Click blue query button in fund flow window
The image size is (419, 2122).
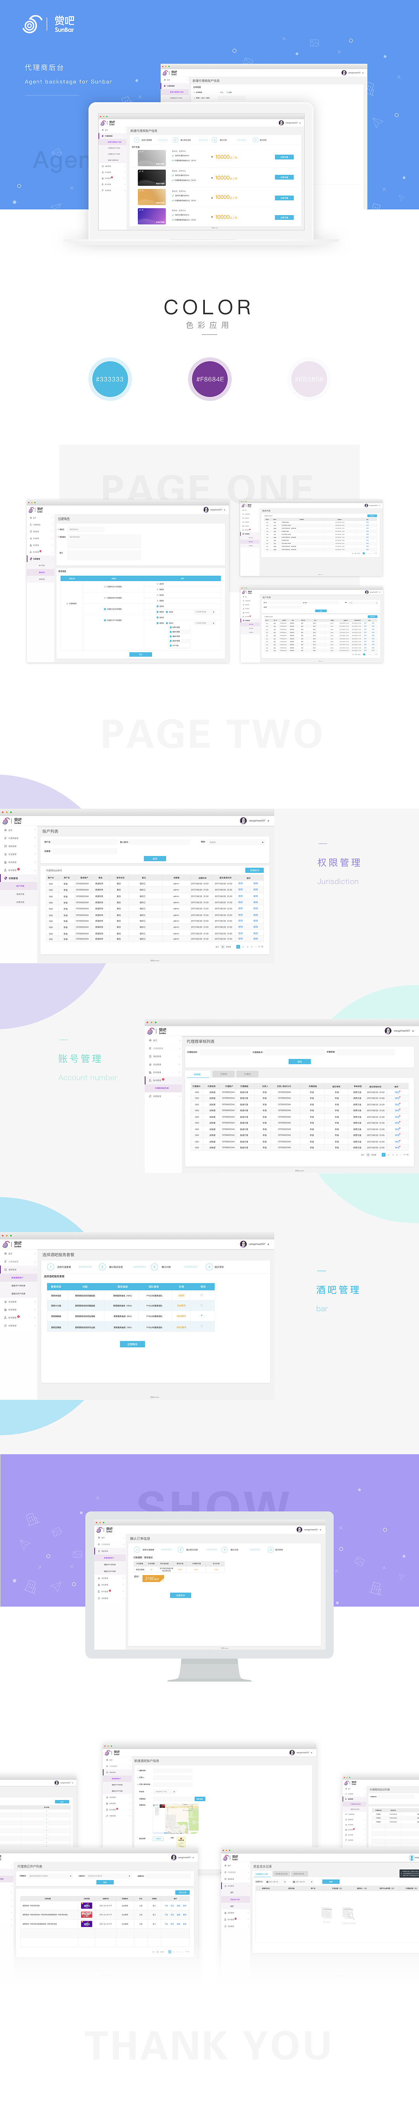coord(332,1882)
